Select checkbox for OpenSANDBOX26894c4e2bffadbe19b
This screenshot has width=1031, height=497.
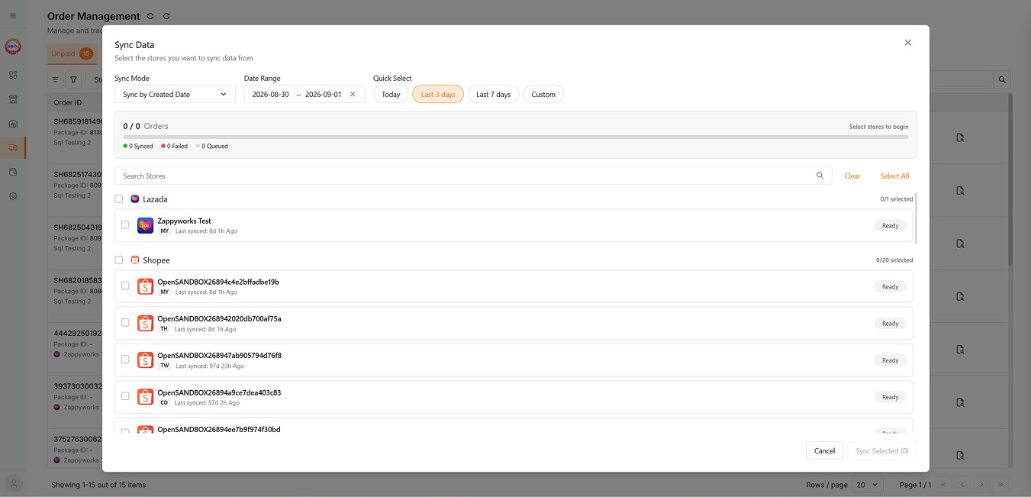tap(125, 286)
